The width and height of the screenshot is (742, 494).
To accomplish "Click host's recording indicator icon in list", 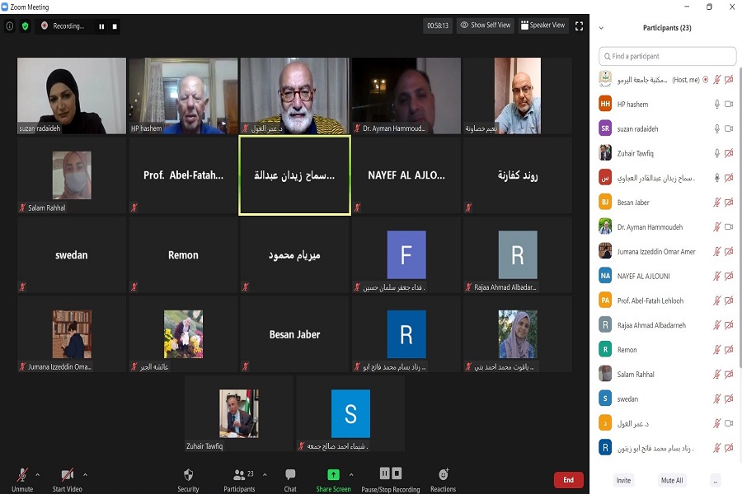I will (706, 79).
